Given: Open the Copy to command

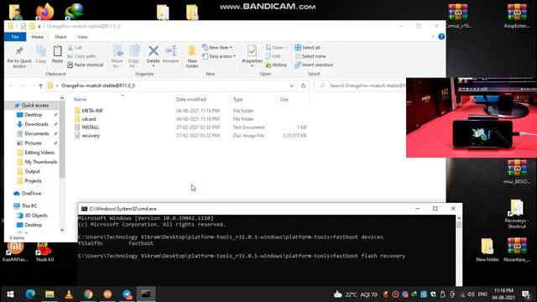Looking at the screenshot, I should coord(133,56).
